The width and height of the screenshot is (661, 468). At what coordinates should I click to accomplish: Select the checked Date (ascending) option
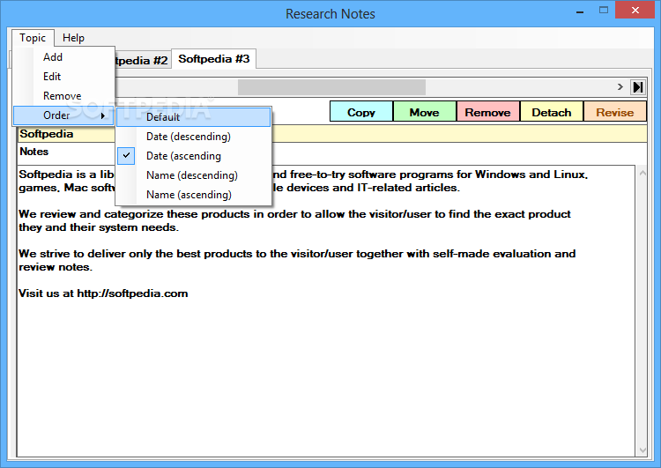click(x=194, y=156)
